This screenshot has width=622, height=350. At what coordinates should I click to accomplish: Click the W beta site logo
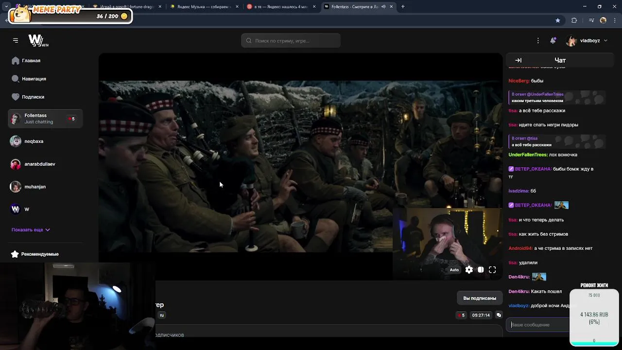tap(38, 40)
